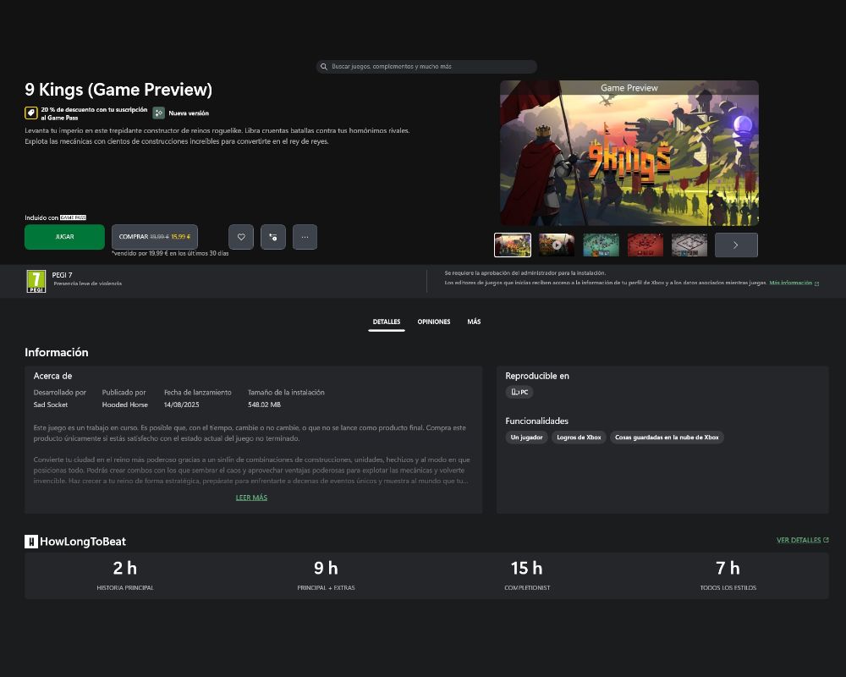Click the gift/share icon button
The width and height of the screenshot is (846, 677).
pos(273,237)
